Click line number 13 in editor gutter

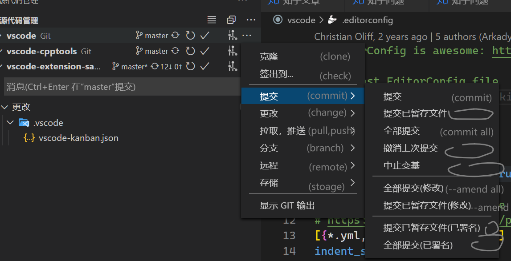coord(289,235)
